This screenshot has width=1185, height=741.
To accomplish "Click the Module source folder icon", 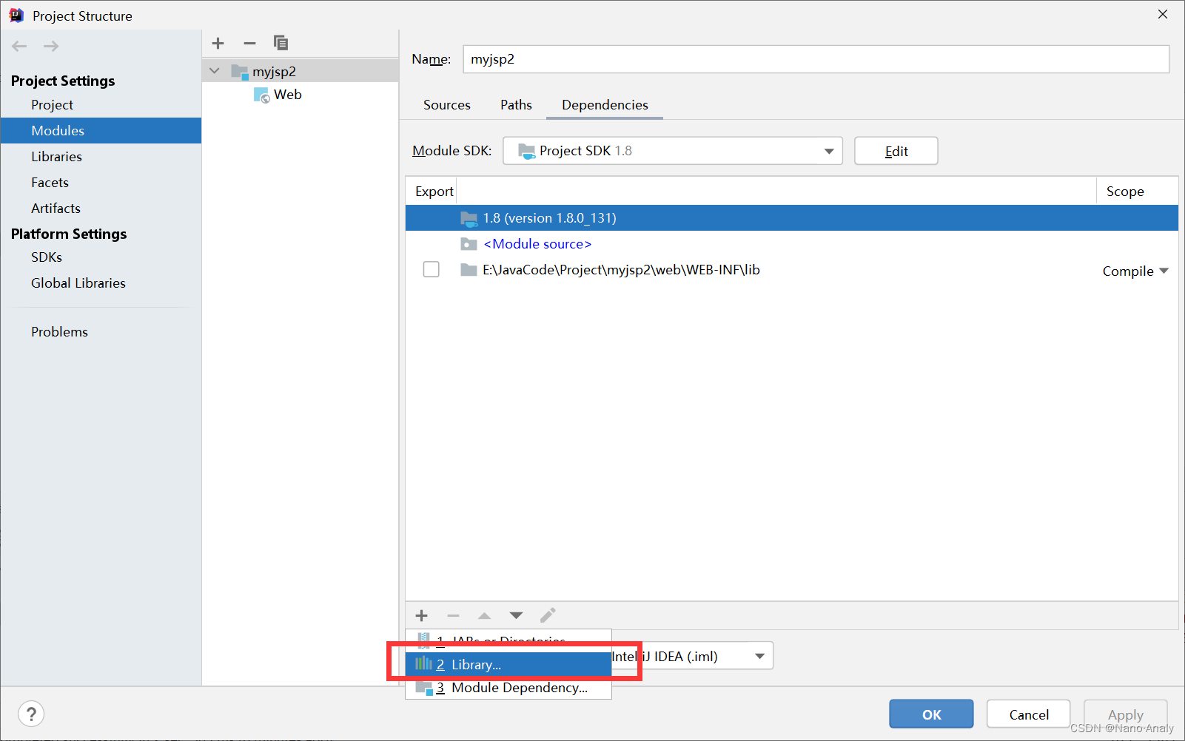I will [x=469, y=244].
